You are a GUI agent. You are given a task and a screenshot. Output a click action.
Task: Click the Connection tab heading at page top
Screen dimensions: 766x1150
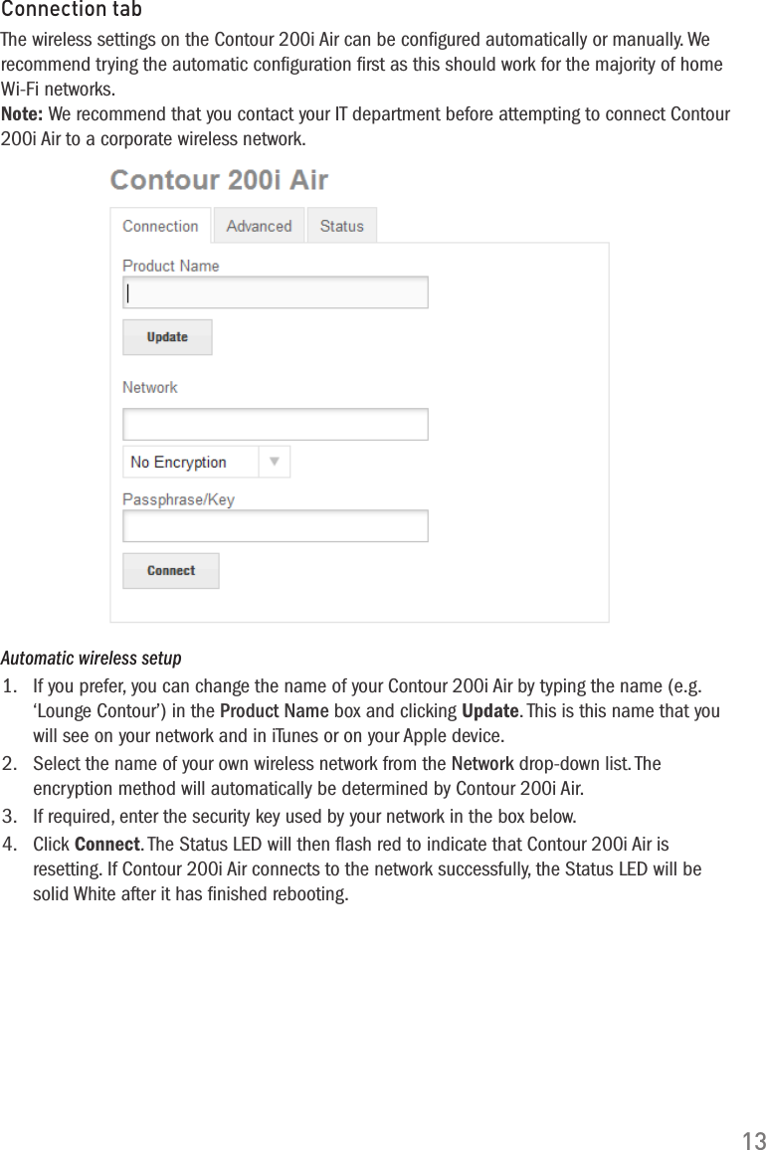point(72,10)
